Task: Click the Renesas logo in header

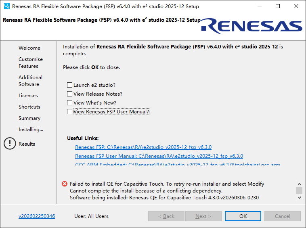Action: point(252,26)
